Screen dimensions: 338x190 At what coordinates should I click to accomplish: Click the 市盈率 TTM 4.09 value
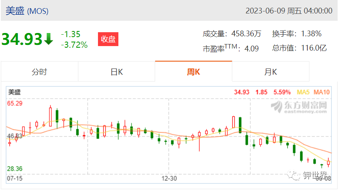coord(251,49)
